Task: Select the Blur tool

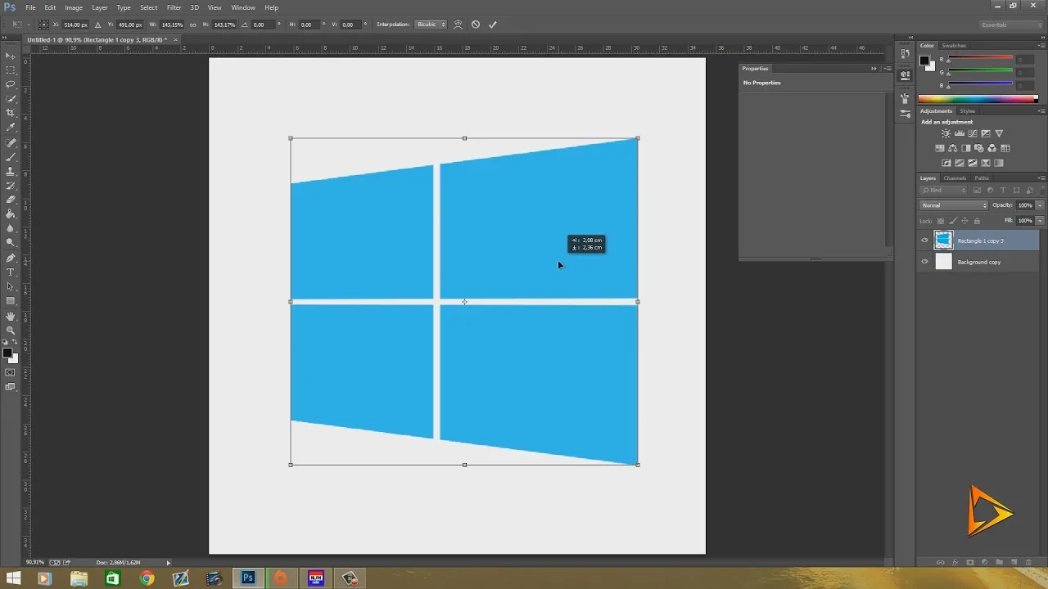Action: (x=11, y=228)
